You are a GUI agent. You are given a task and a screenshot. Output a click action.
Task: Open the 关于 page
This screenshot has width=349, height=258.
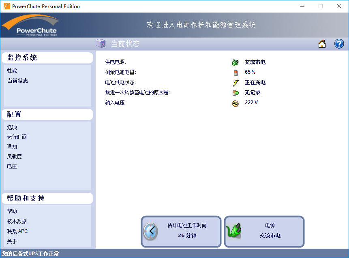(x=12, y=241)
